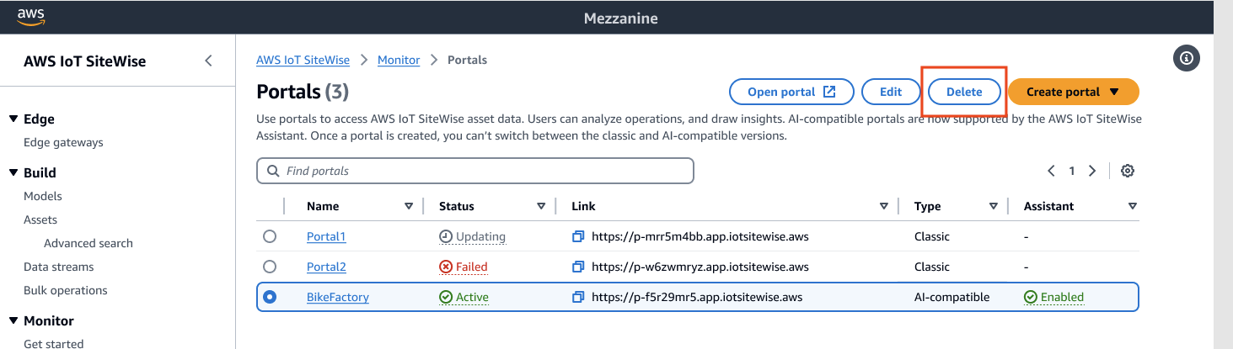Copy the Portal1 link URL
Viewport: 1233px width, 349px height.
[x=578, y=237]
